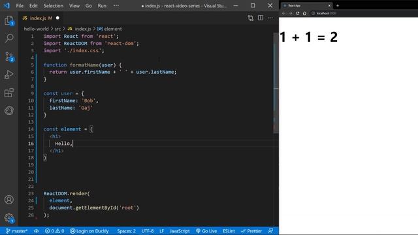
Task: Click ESLint status bar item
Action: (x=229, y=231)
